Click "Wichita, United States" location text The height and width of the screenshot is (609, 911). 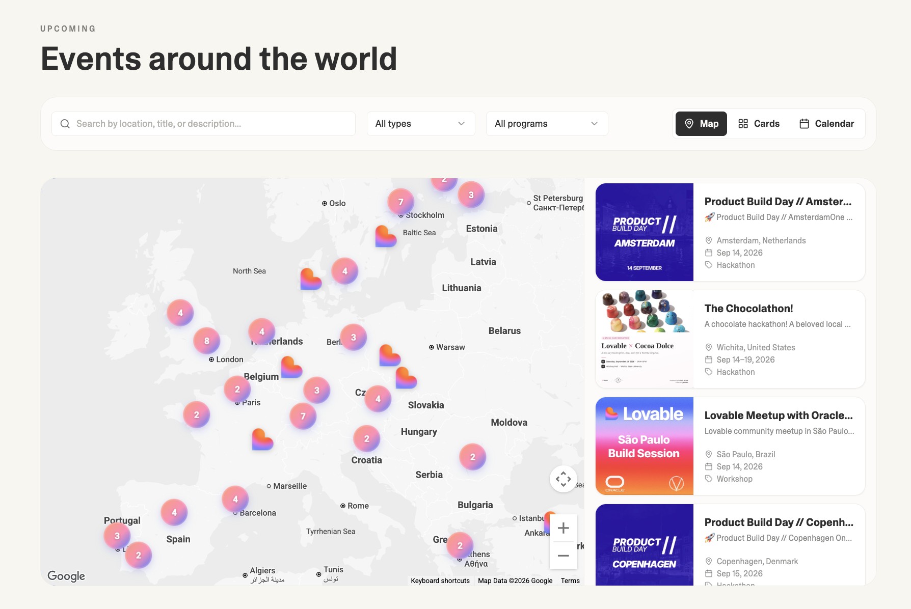pos(756,347)
